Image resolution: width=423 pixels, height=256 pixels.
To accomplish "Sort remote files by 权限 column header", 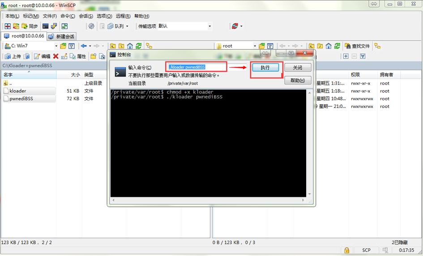I will tap(362, 75).
